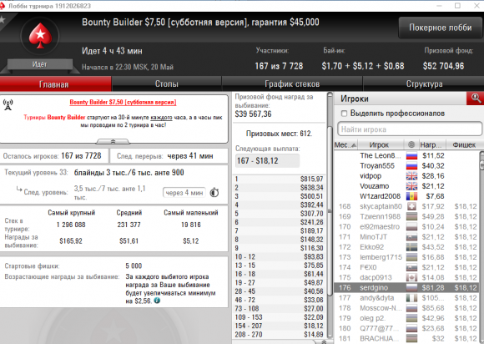Screen dimensions: 484x344
Task: Click the Покерное лобби button
Action: click(441, 28)
